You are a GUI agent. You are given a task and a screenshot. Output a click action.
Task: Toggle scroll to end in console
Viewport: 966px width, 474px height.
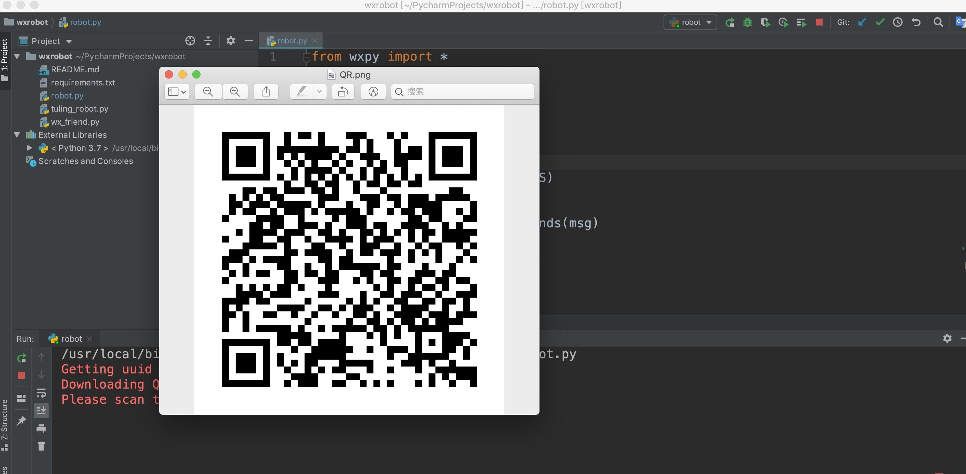point(42,410)
